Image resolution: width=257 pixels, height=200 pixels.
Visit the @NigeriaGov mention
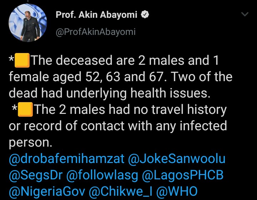(46, 191)
